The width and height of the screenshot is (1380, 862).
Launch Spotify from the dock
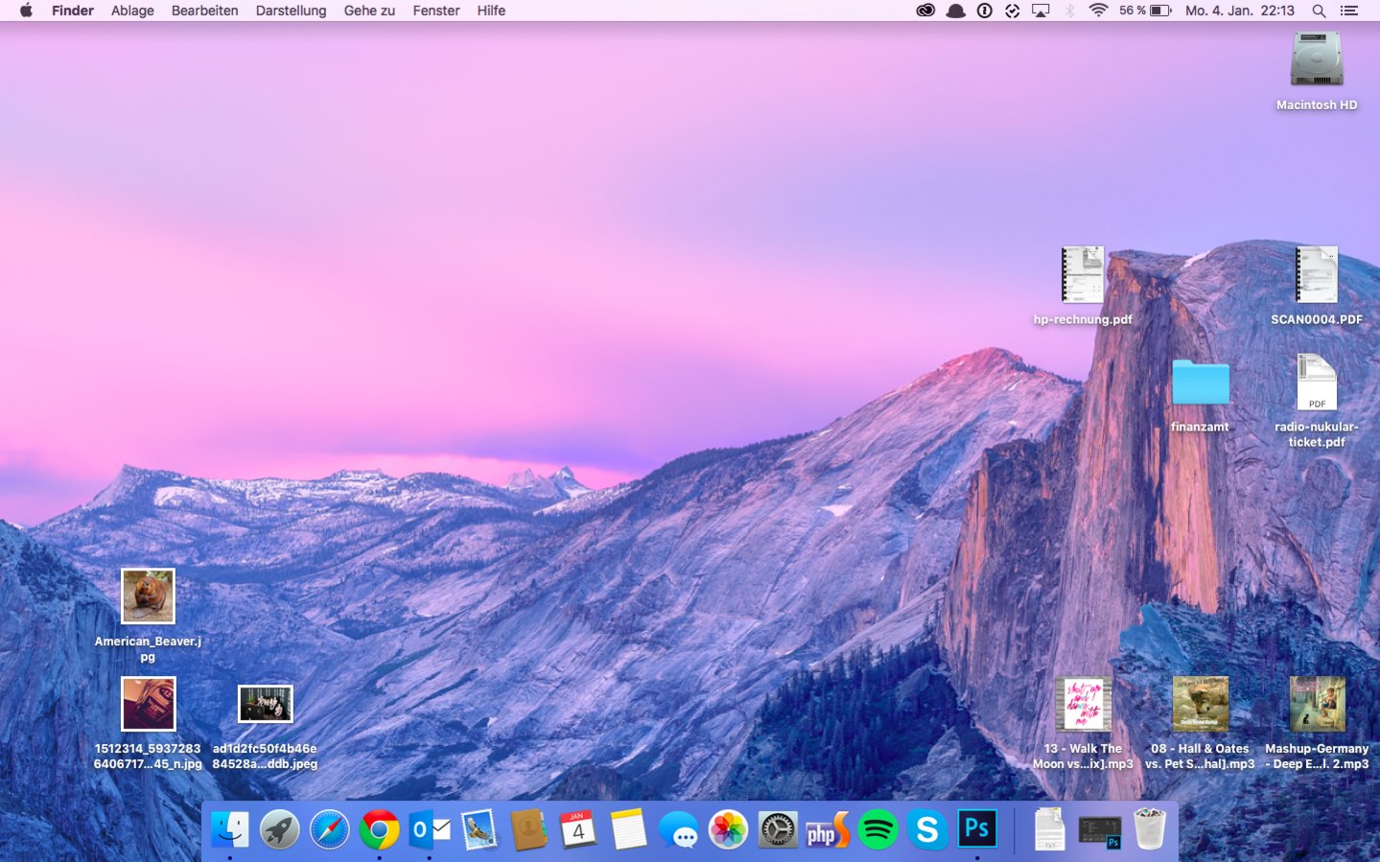877,829
